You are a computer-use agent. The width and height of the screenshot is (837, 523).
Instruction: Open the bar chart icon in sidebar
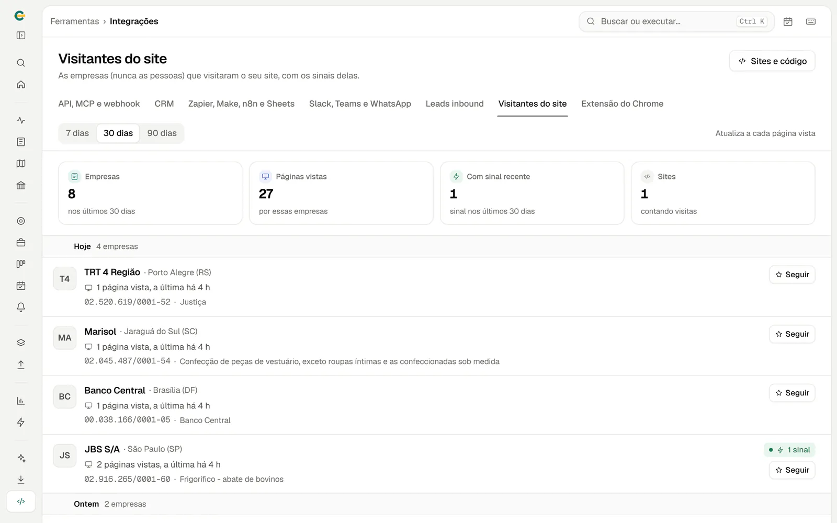coord(21,401)
